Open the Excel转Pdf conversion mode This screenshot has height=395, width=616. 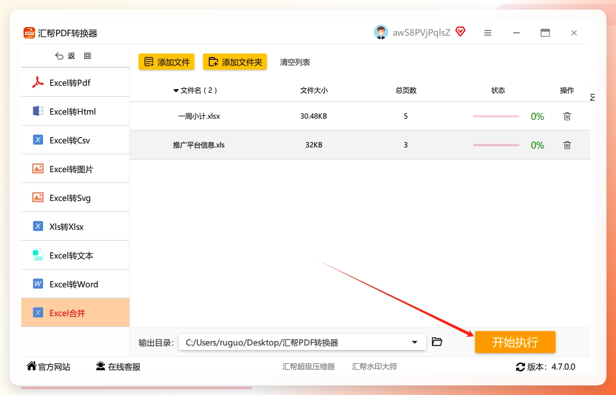(x=75, y=82)
